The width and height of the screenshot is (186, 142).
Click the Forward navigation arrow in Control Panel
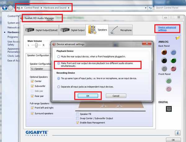(x=11, y=8)
